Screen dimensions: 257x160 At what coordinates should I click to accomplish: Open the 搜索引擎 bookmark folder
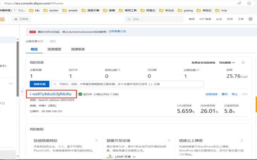click(91, 11)
